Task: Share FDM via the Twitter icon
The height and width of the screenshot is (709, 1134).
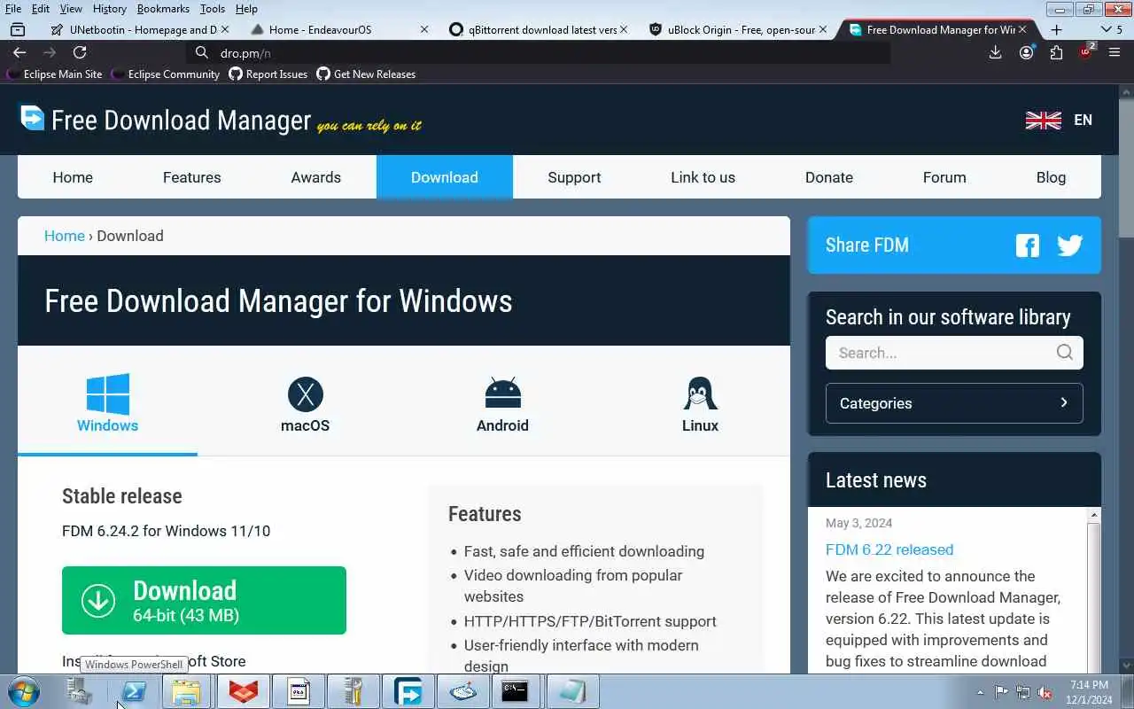Action: click(1070, 245)
